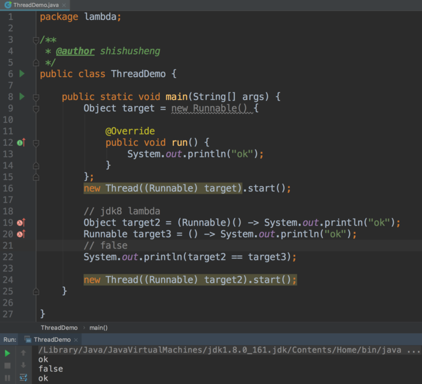This screenshot has height=384, width=422.
Task: Click the @author Javadoc tag
Action: click(x=75, y=51)
